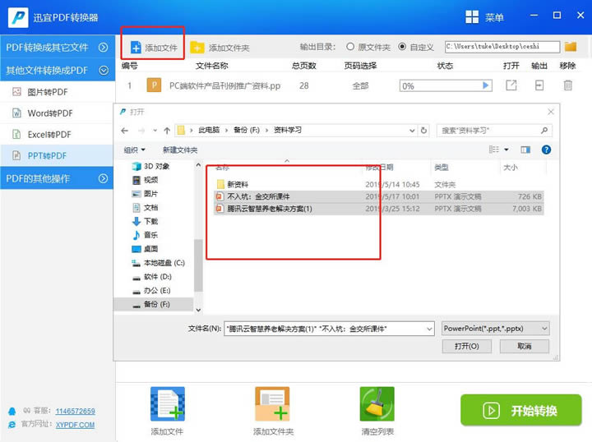The image size is (592, 442).
Task: Expand the PDF的其他操作 section
Action: [x=103, y=178]
